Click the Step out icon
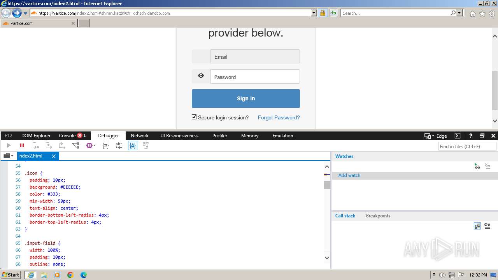 (x=62, y=145)
